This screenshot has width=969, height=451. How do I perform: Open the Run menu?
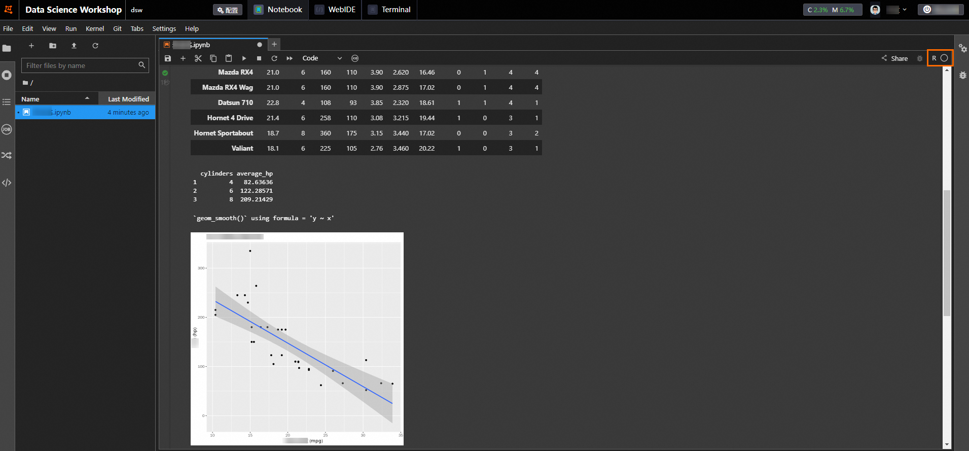click(x=71, y=28)
